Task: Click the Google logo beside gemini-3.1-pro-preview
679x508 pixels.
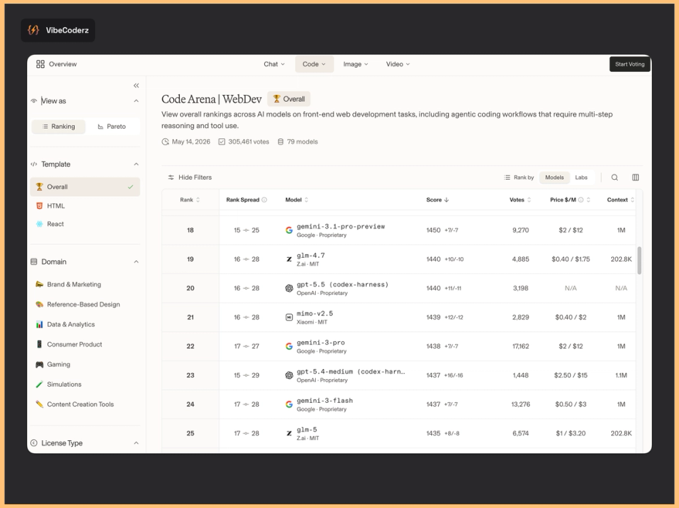Action: pos(289,230)
